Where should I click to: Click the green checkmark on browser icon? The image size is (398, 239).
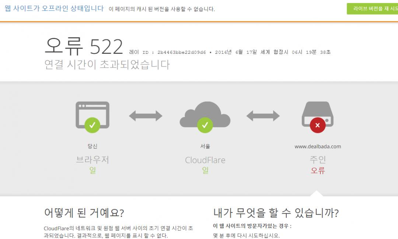tap(92, 125)
